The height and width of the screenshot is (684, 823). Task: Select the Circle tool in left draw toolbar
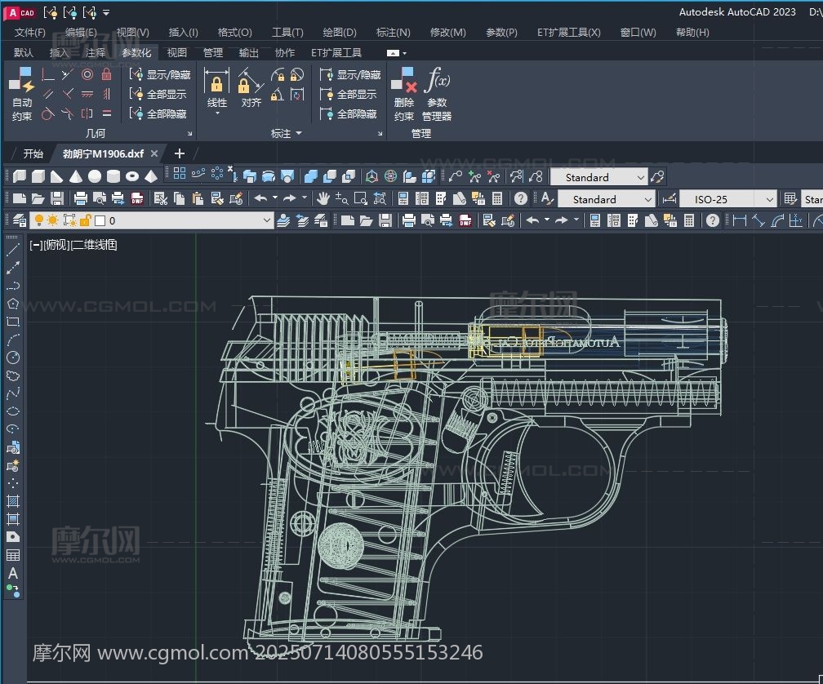(13, 358)
